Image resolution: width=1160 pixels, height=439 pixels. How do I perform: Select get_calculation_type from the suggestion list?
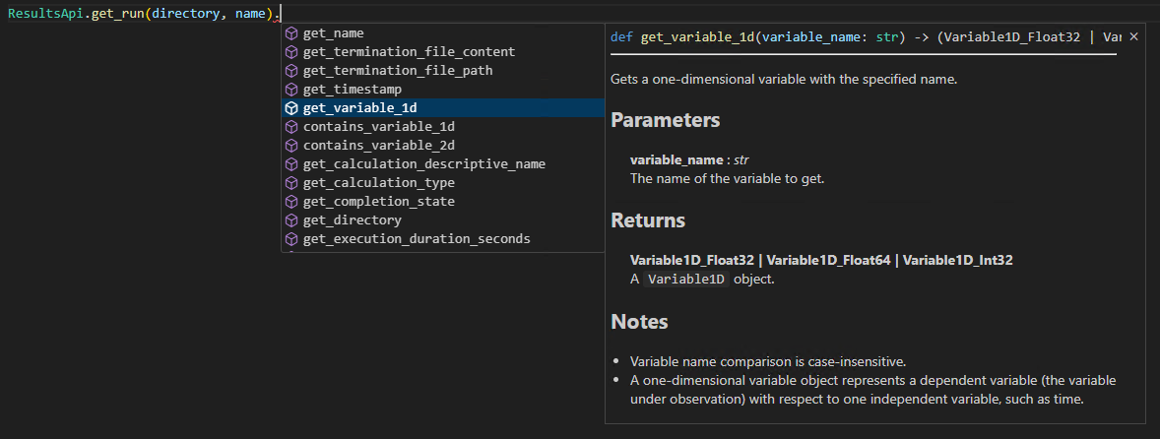(x=378, y=183)
